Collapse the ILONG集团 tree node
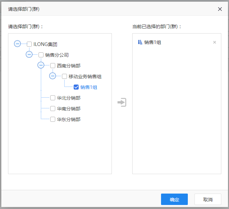This screenshot has height=209, width=229. pos(17,44)
